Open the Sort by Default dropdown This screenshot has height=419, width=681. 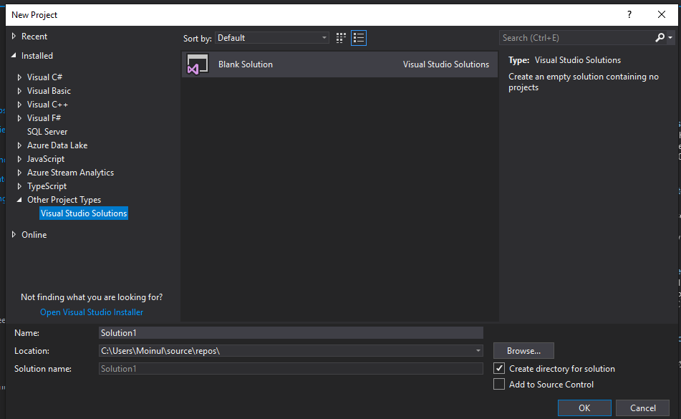272,38
